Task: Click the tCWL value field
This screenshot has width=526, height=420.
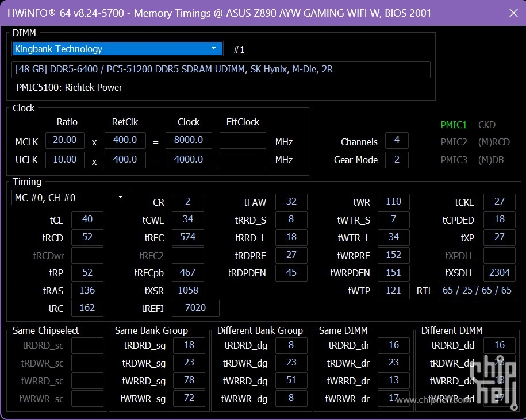Action: (188, 219)
